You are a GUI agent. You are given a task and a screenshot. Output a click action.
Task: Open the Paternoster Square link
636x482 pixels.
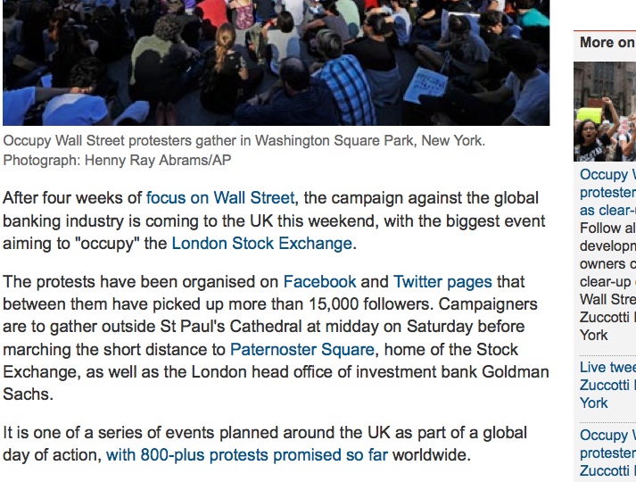click(x=302, y=349)
